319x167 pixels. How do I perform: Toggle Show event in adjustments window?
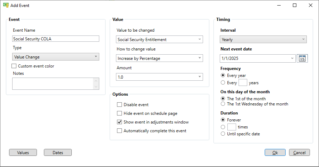(119, 122)
